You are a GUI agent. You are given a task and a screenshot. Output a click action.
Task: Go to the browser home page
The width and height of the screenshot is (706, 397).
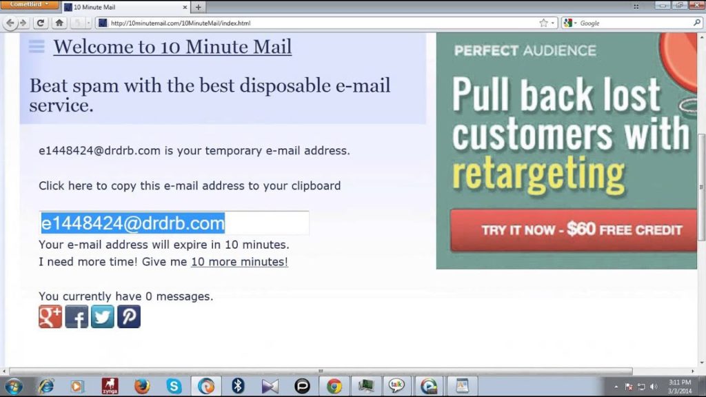tap(59, 23)
